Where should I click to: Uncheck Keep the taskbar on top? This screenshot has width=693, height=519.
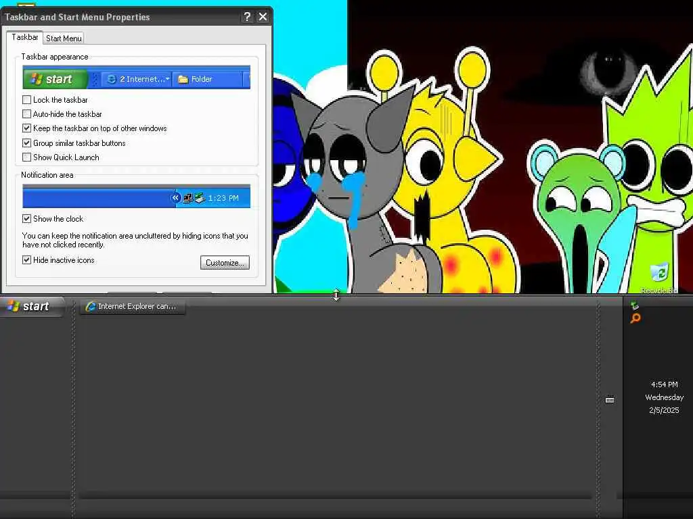(26, 128)
